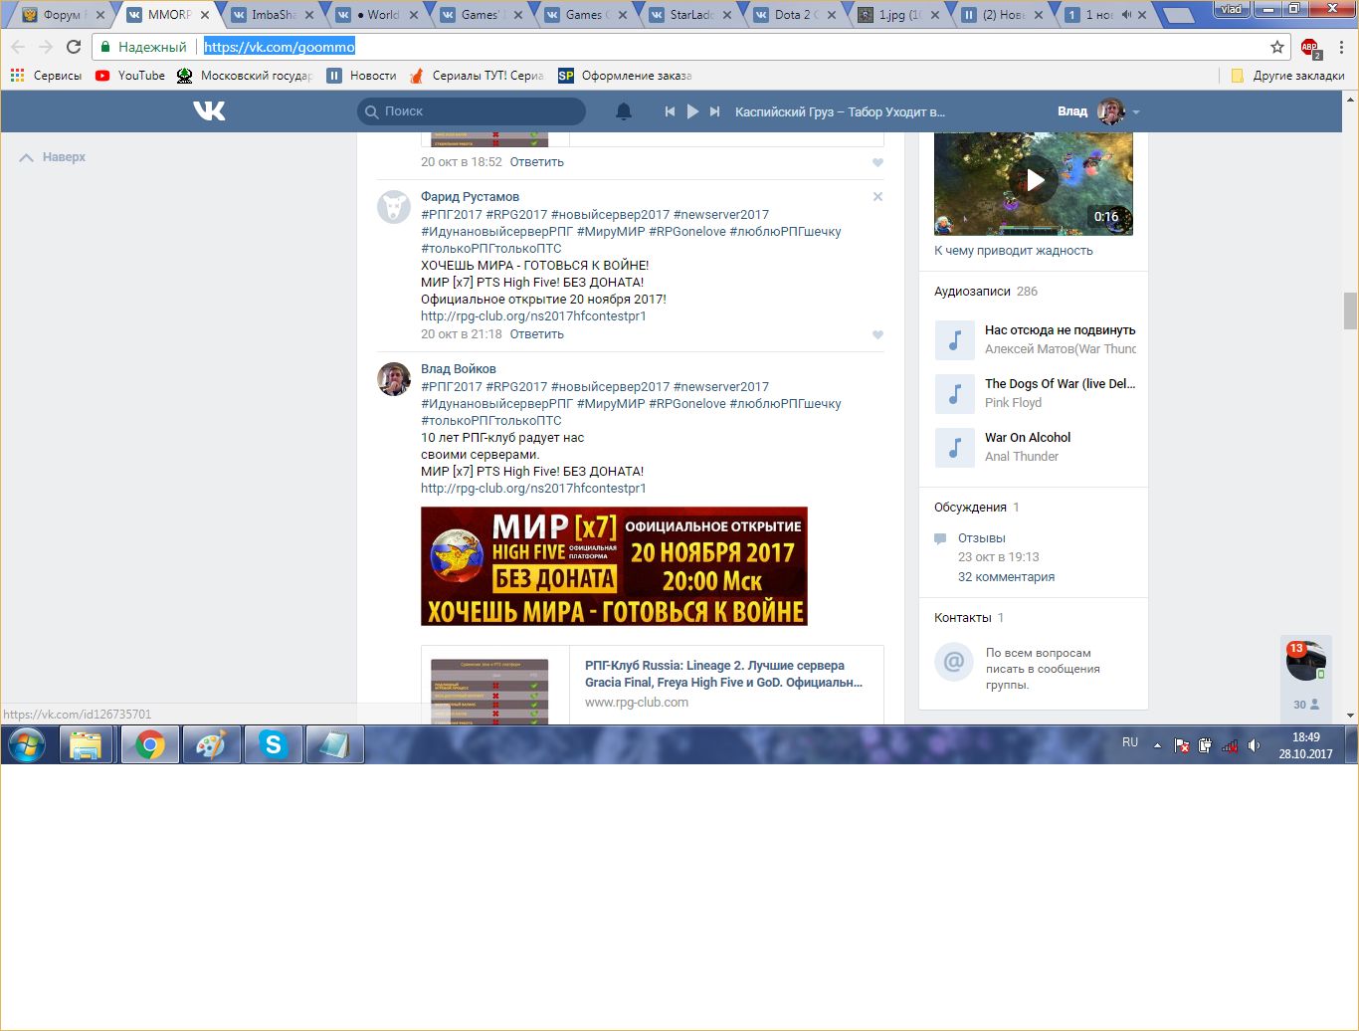This screenshot has height=1031, width=1359.
Task: Click the address bar URL
Action: click(x=280, y=47)
